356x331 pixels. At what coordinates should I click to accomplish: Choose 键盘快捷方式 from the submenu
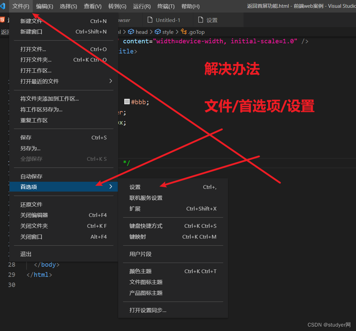click(x=146, y=226)
